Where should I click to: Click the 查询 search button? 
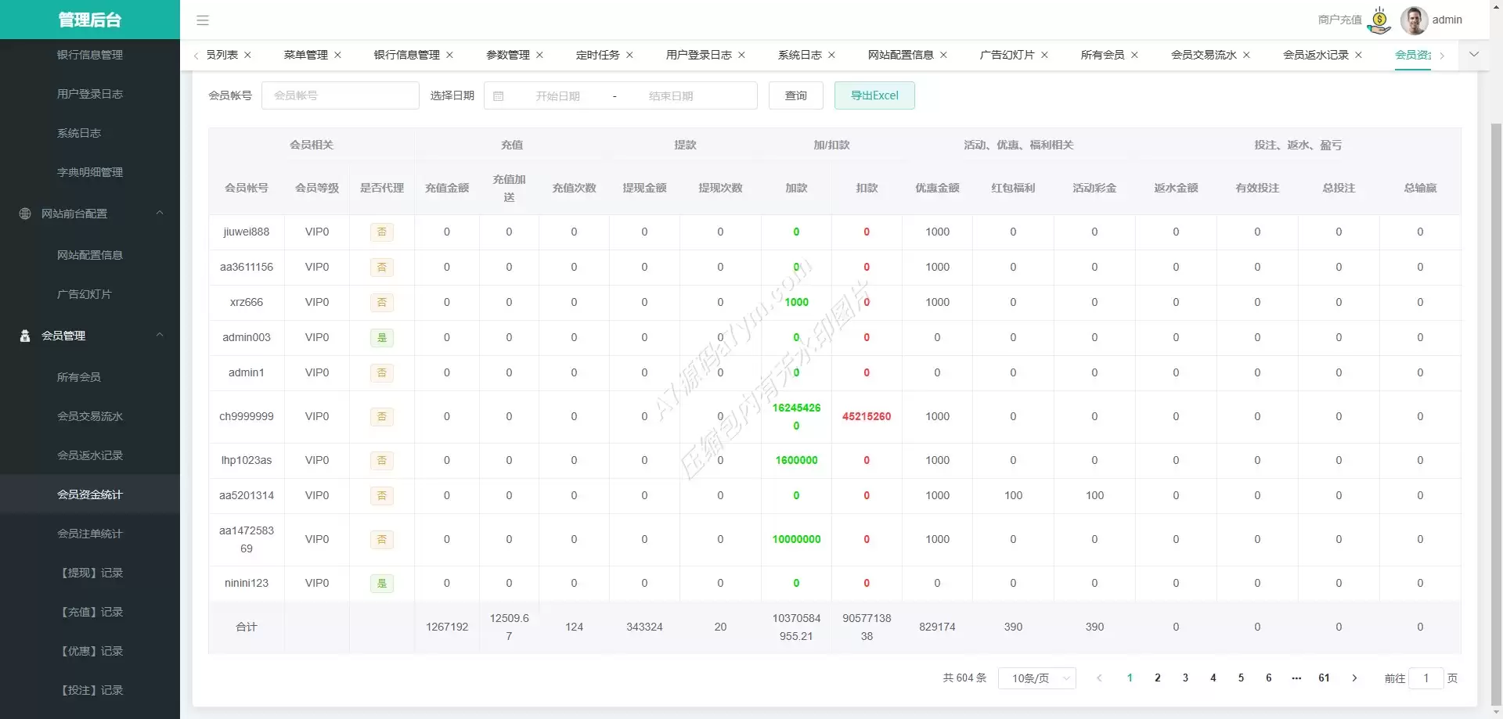(x=795, y=95)
